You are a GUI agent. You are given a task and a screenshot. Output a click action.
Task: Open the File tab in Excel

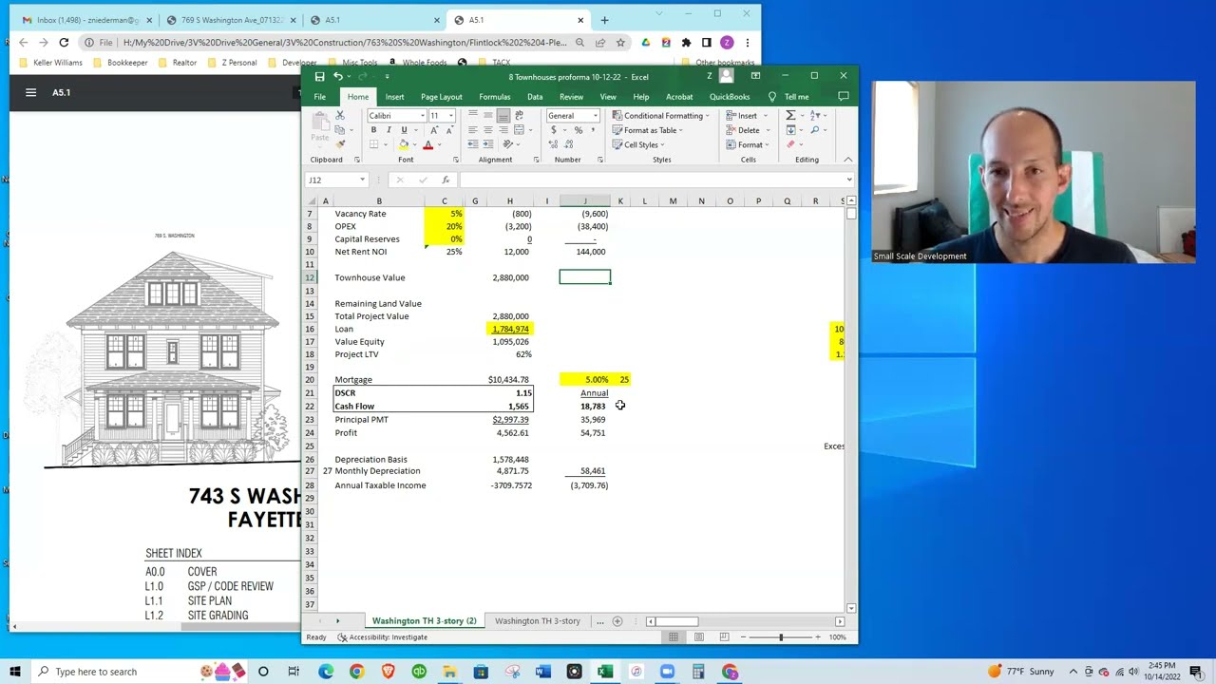(320, 97)
